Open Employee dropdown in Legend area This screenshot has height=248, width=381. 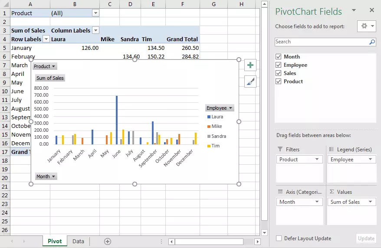[370, 160]
